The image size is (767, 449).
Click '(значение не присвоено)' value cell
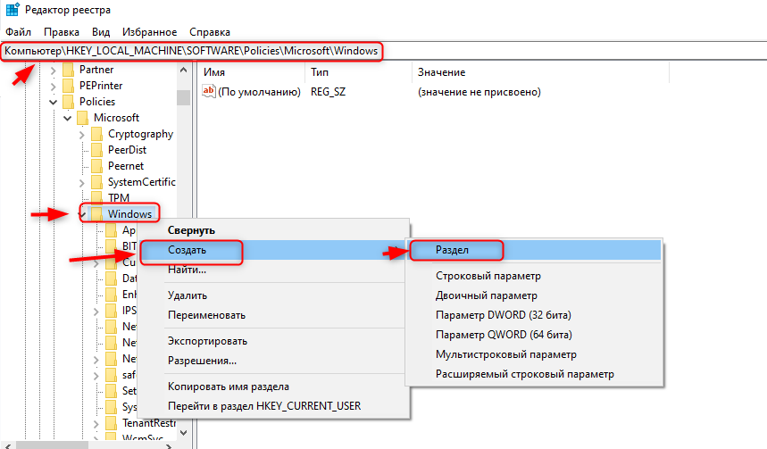[479, 92]
